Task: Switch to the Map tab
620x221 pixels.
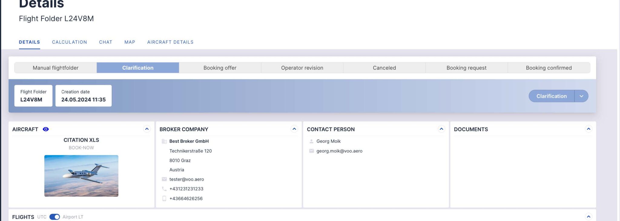Action: pyautogui.click(x=130, y=42)
